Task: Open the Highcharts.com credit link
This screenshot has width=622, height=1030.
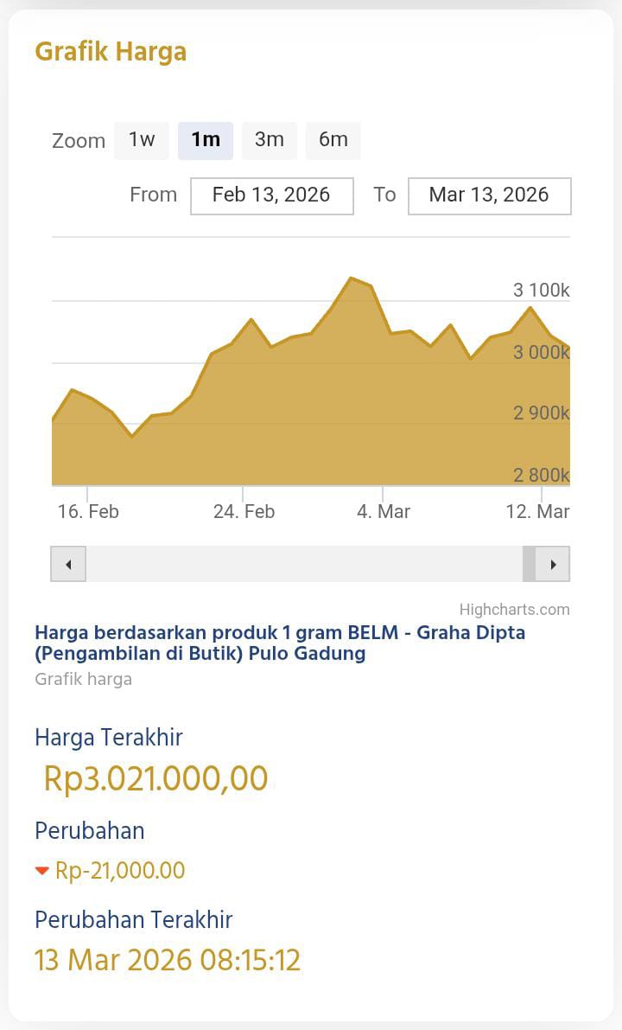Action: 514,610
